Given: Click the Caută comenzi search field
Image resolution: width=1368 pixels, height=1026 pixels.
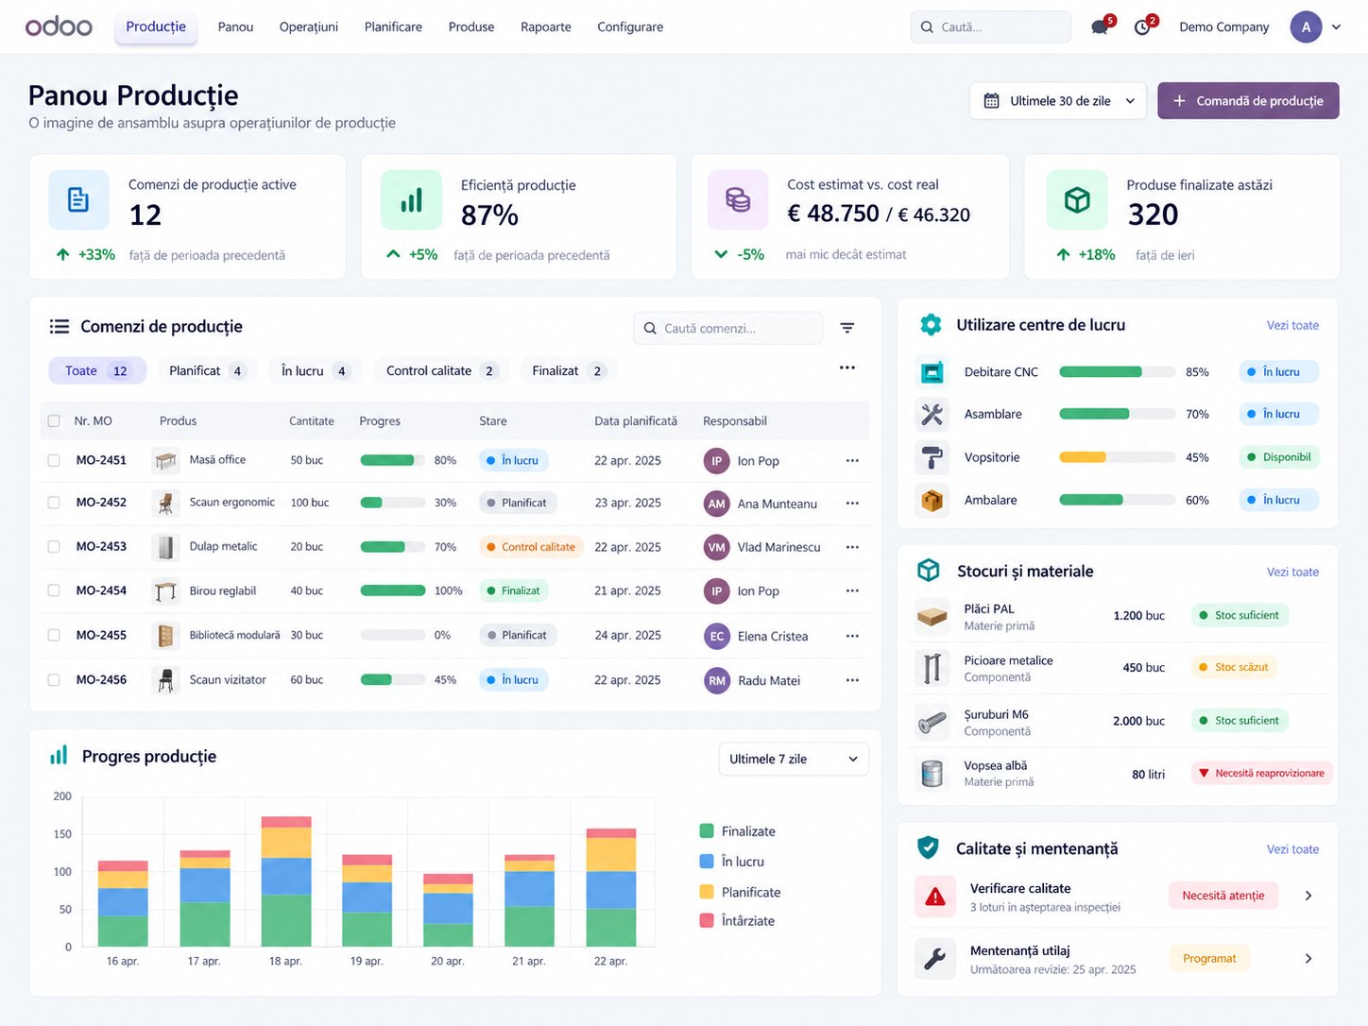Looking at the screenshot, I should tap(727, 329).
